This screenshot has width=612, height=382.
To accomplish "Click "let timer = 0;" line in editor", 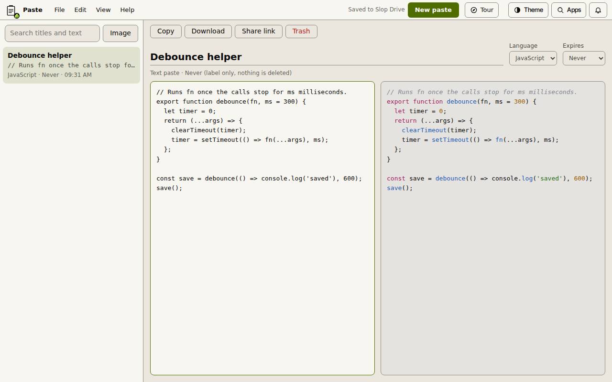I will [x=190, y=111].
